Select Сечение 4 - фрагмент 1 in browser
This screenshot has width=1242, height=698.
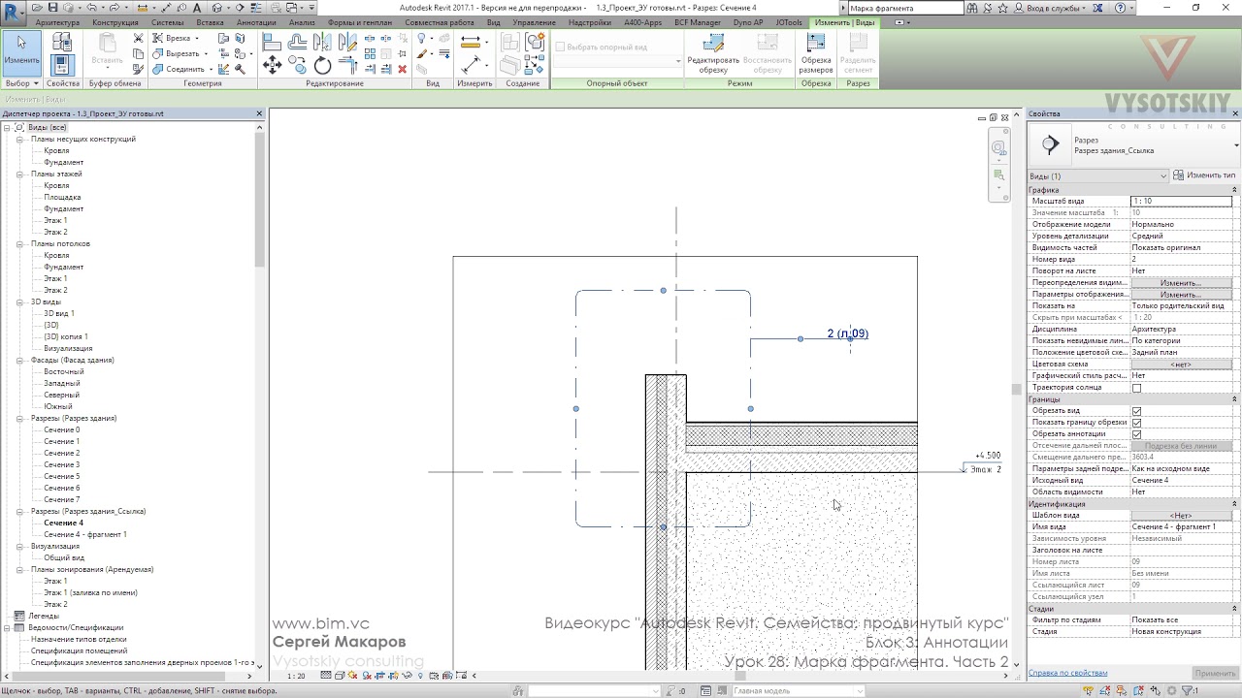(x=85, y=534)
